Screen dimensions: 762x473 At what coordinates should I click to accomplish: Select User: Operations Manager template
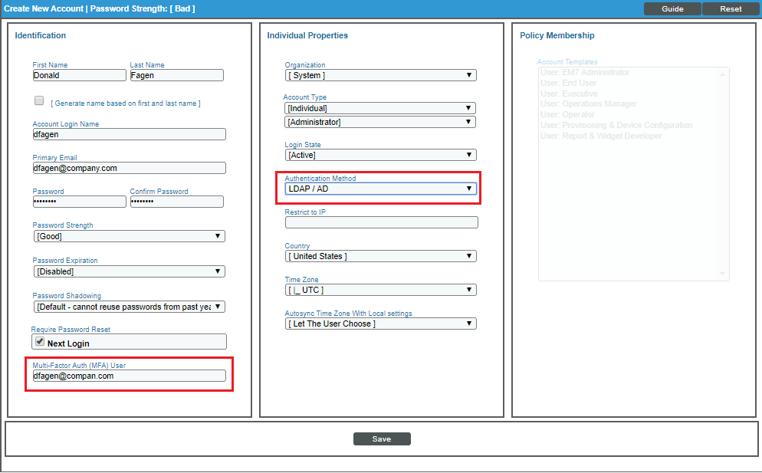[589, 104]
